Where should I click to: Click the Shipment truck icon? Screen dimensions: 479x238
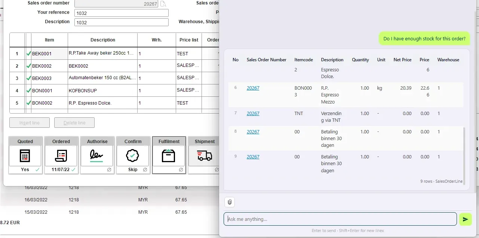[205, 156]
